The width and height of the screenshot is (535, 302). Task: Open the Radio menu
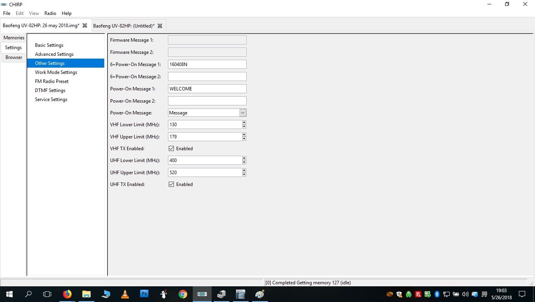point(50,13)
